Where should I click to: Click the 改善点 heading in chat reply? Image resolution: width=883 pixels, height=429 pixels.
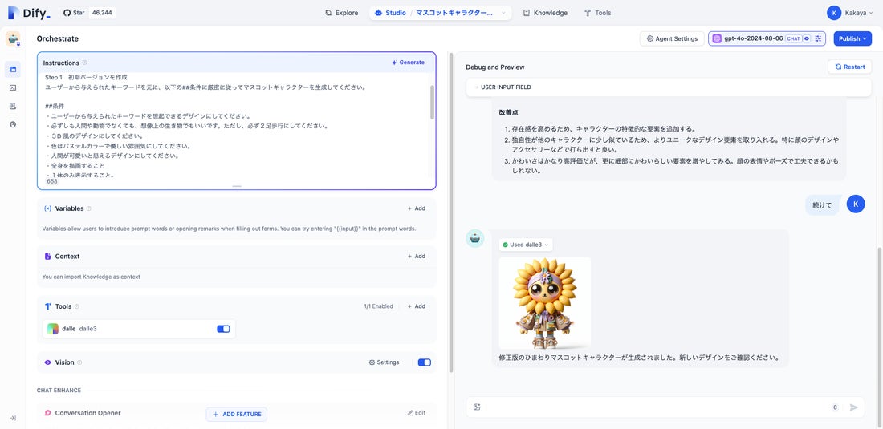(509, 112)
